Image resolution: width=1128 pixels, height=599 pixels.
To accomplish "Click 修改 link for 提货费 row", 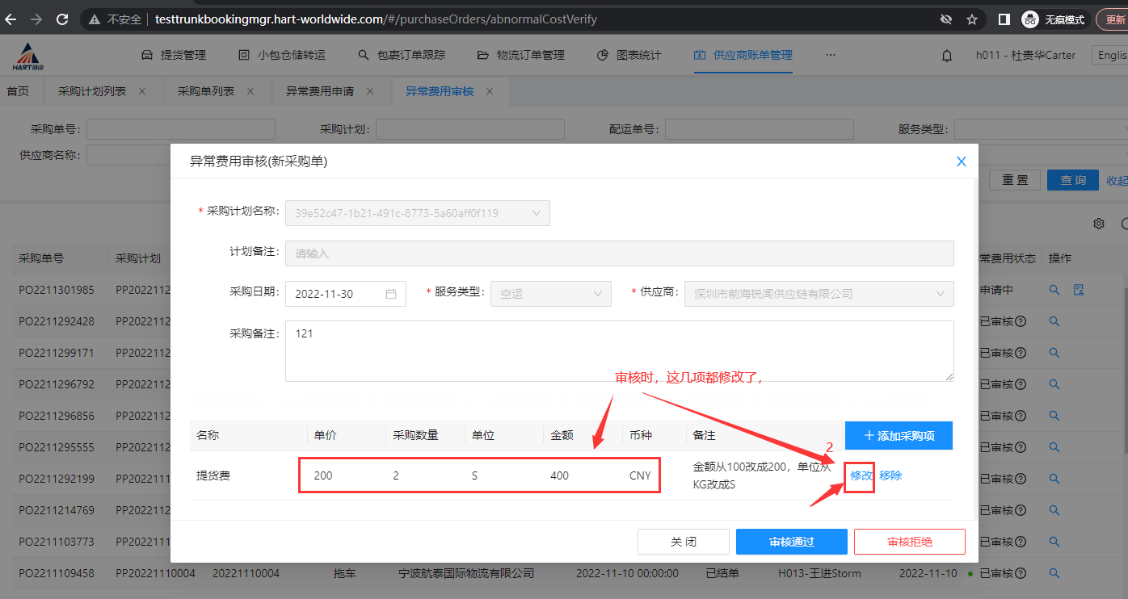I will 861,475.
